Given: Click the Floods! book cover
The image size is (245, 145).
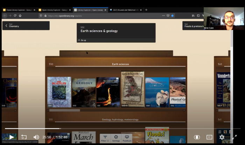Looking at the screenshot, I should pos(157,135).
